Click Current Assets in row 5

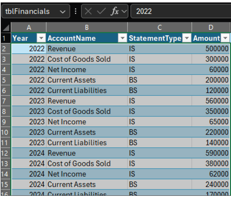pos(87,80)
